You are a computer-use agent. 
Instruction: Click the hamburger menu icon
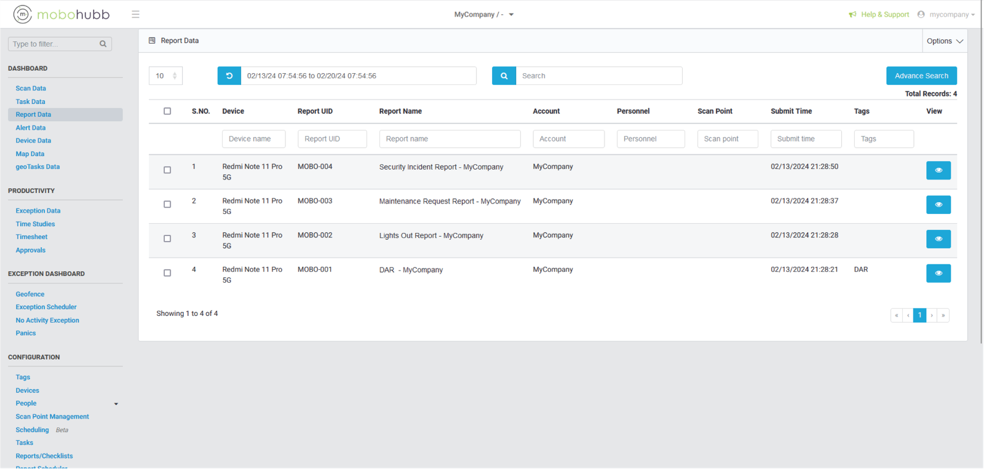135,14
